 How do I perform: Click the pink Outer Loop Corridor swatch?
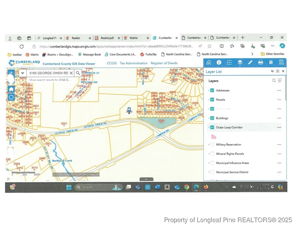(213, 136)
